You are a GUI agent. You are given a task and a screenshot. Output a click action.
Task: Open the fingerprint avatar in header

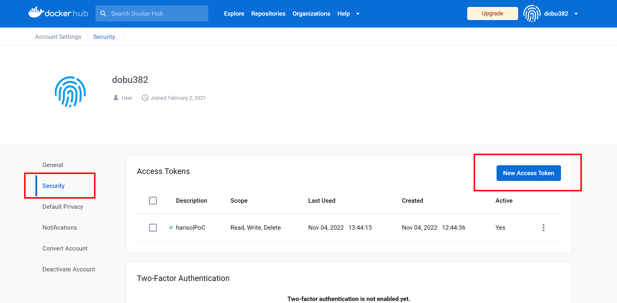coord(532,14)
